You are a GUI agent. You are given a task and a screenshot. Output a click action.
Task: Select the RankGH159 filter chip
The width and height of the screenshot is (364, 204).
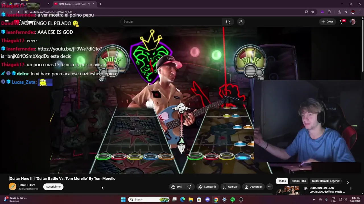[299, 181]
